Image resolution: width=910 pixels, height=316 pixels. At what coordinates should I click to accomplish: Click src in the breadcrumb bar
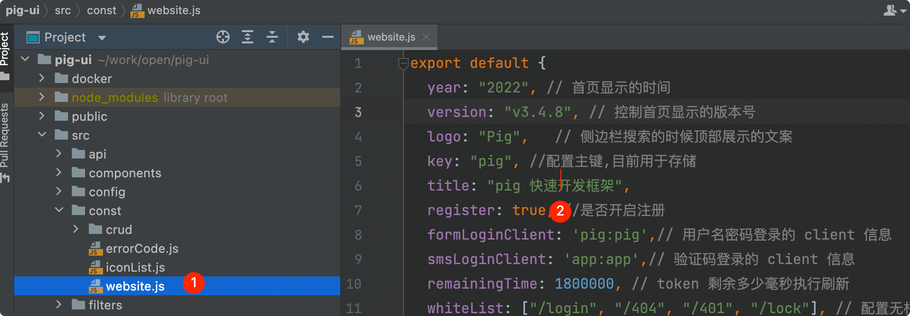(63, 10)
